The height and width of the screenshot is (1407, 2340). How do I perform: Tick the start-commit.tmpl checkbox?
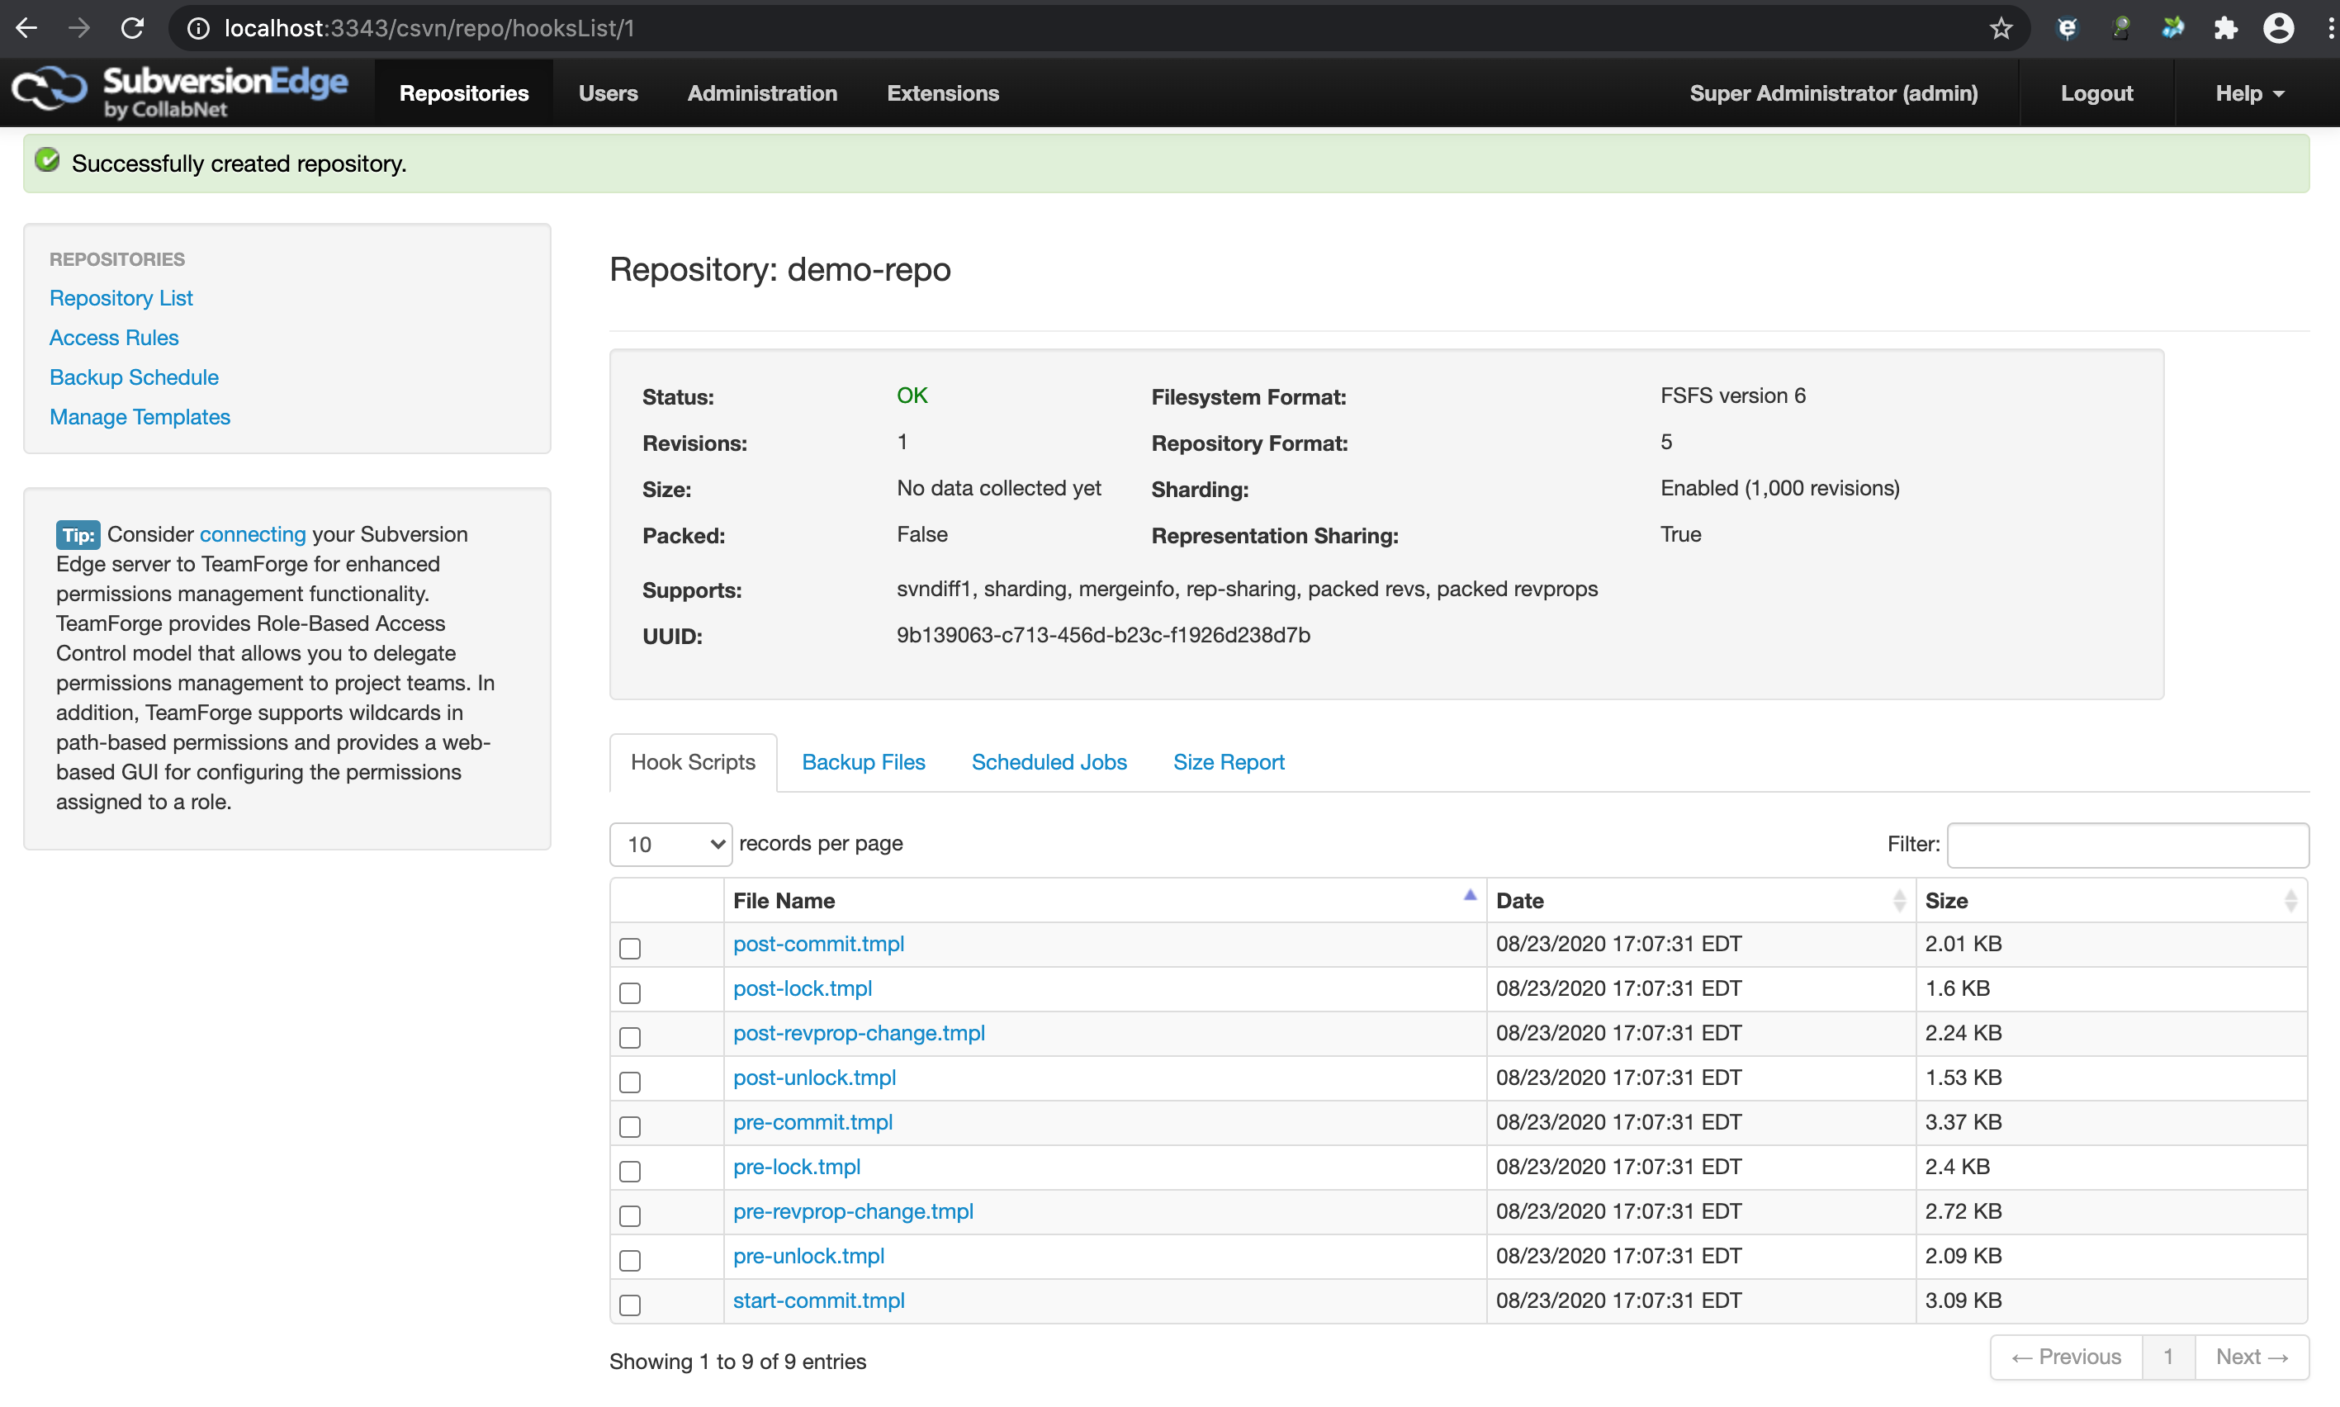[629, 1305]
